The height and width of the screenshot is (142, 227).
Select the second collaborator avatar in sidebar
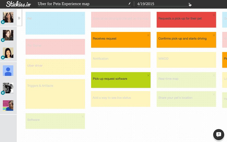pos(8,35)
